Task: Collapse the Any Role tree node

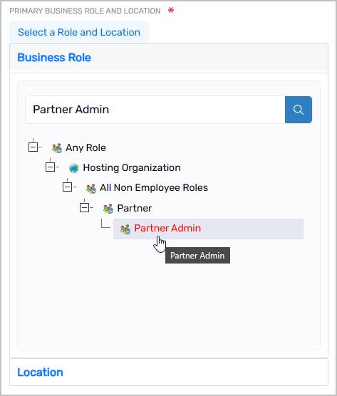Action: pos(33,147)
